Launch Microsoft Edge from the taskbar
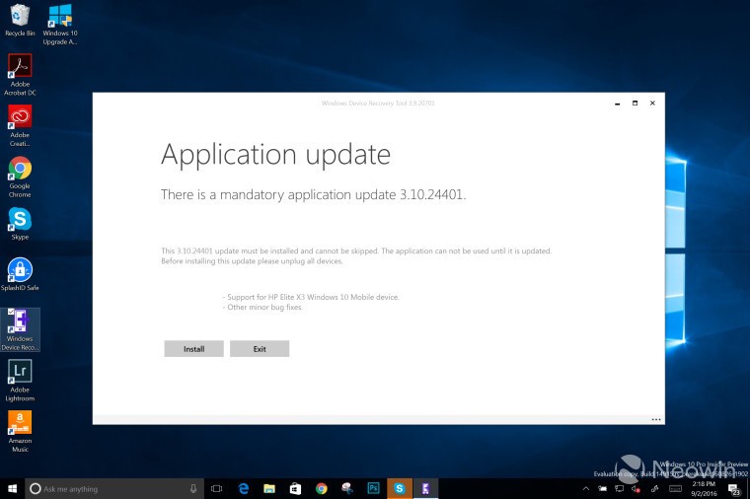 click(244, 488)
